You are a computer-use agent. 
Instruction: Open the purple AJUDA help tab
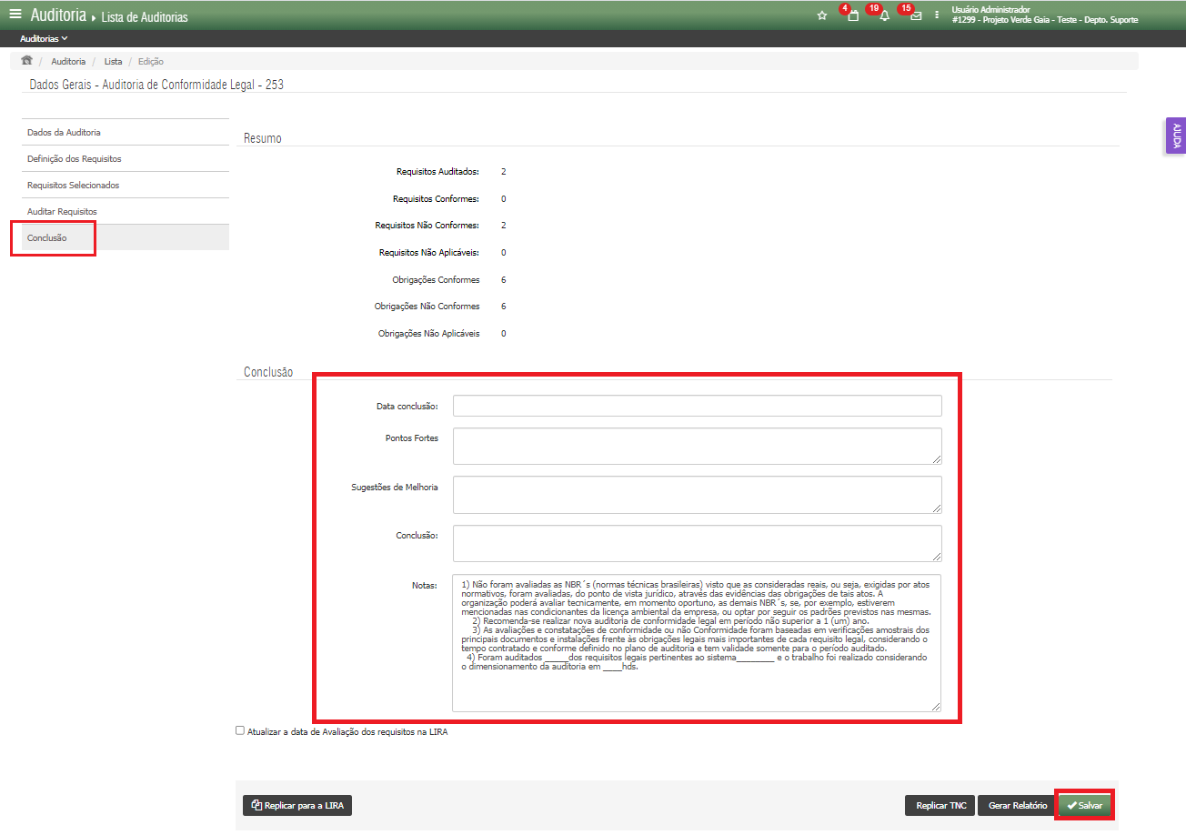point(1175,136)
